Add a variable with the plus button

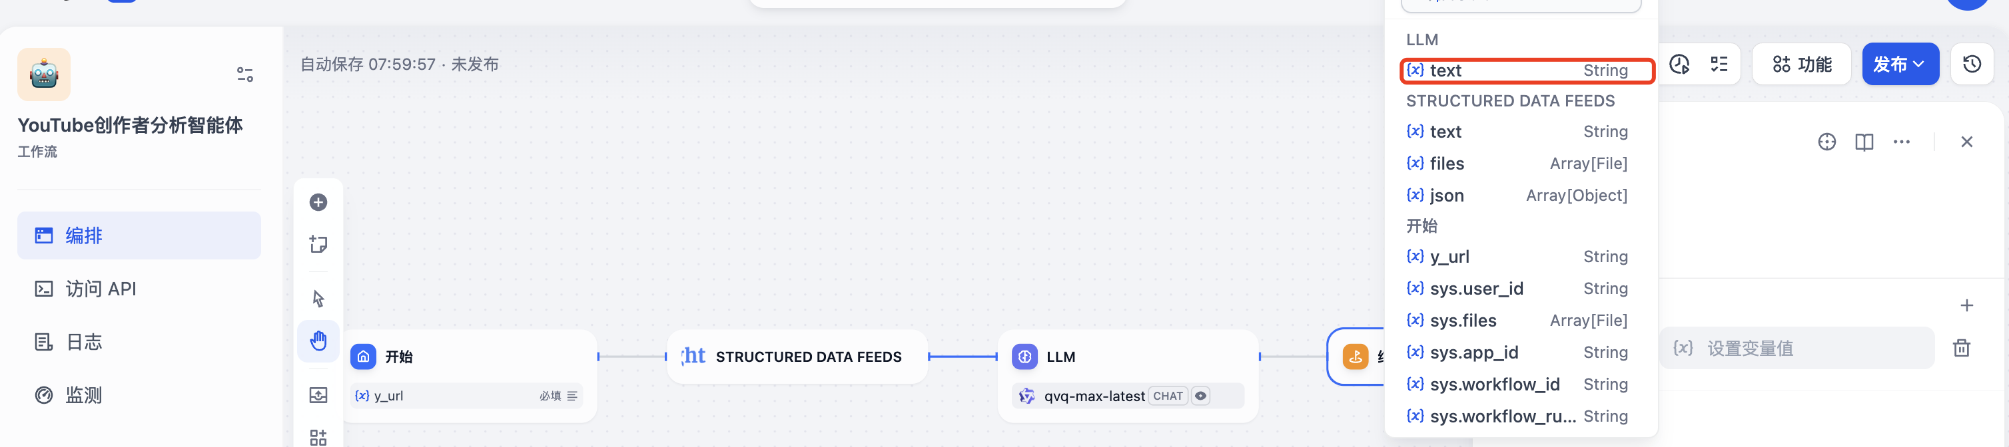[x=1966, y=305]
